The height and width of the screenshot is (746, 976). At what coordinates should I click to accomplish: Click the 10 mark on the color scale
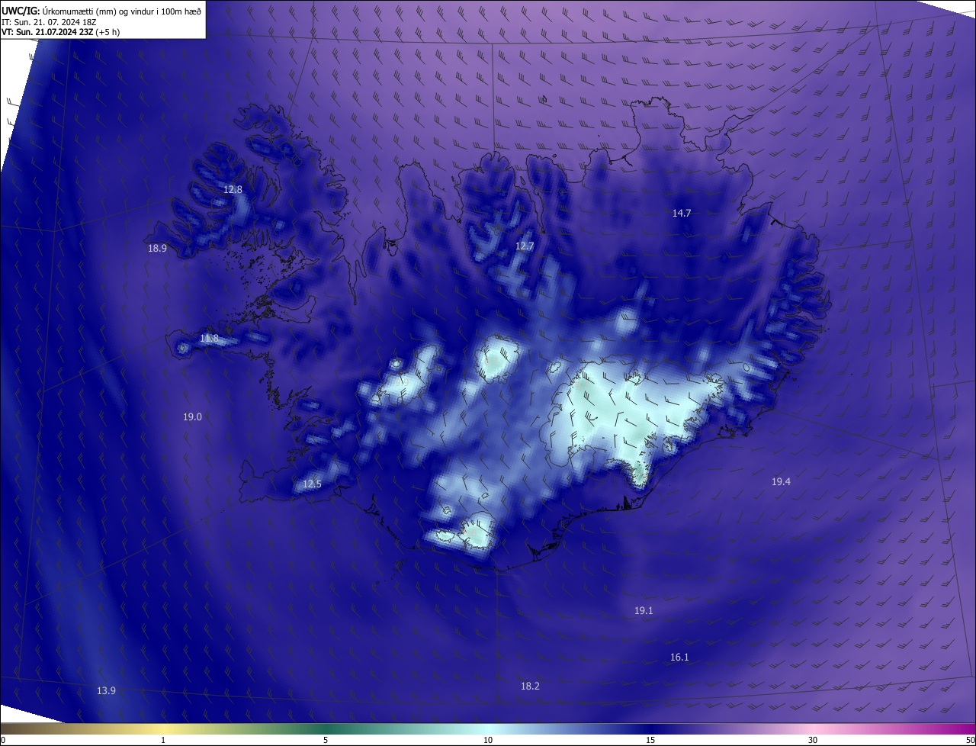coord(488,740)
